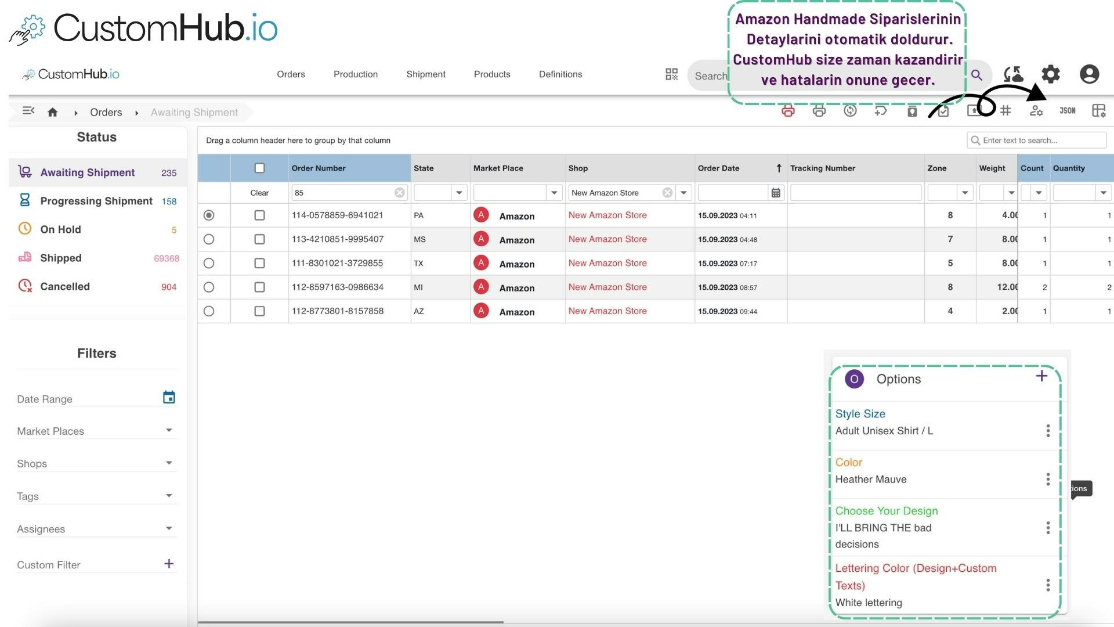This screenshot has width=1114, height=627.
Task: Open the Date Range calendar icon
Action: coord(169,398)
